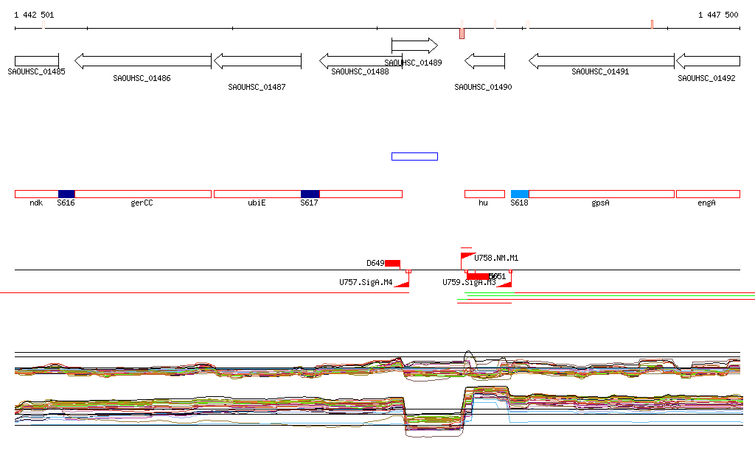This screenshot has height=450, width=755.
Task: Click the ubiE gene name label
Action: pos(257,203)
